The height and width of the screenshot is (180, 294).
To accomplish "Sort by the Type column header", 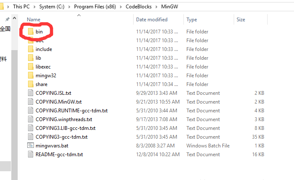I will 192,20.
